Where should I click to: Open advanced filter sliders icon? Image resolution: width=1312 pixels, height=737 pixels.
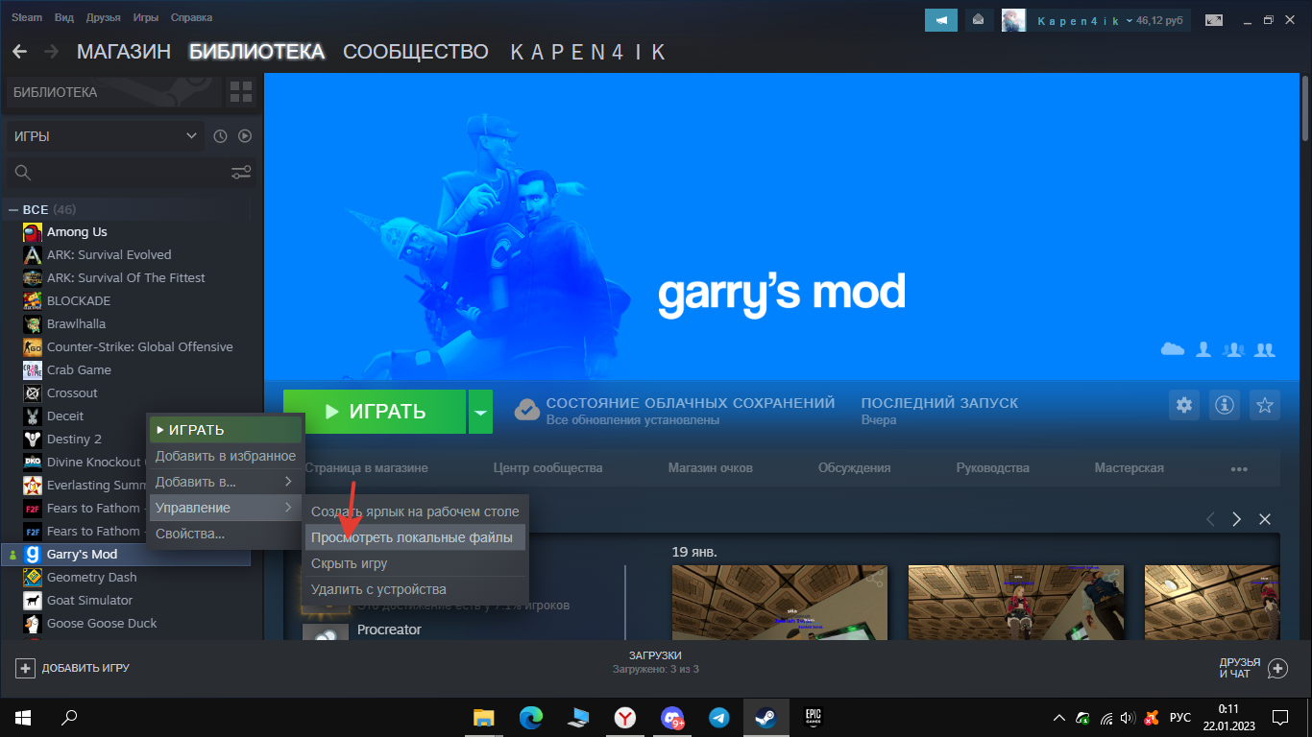click(x=241, y=173)
